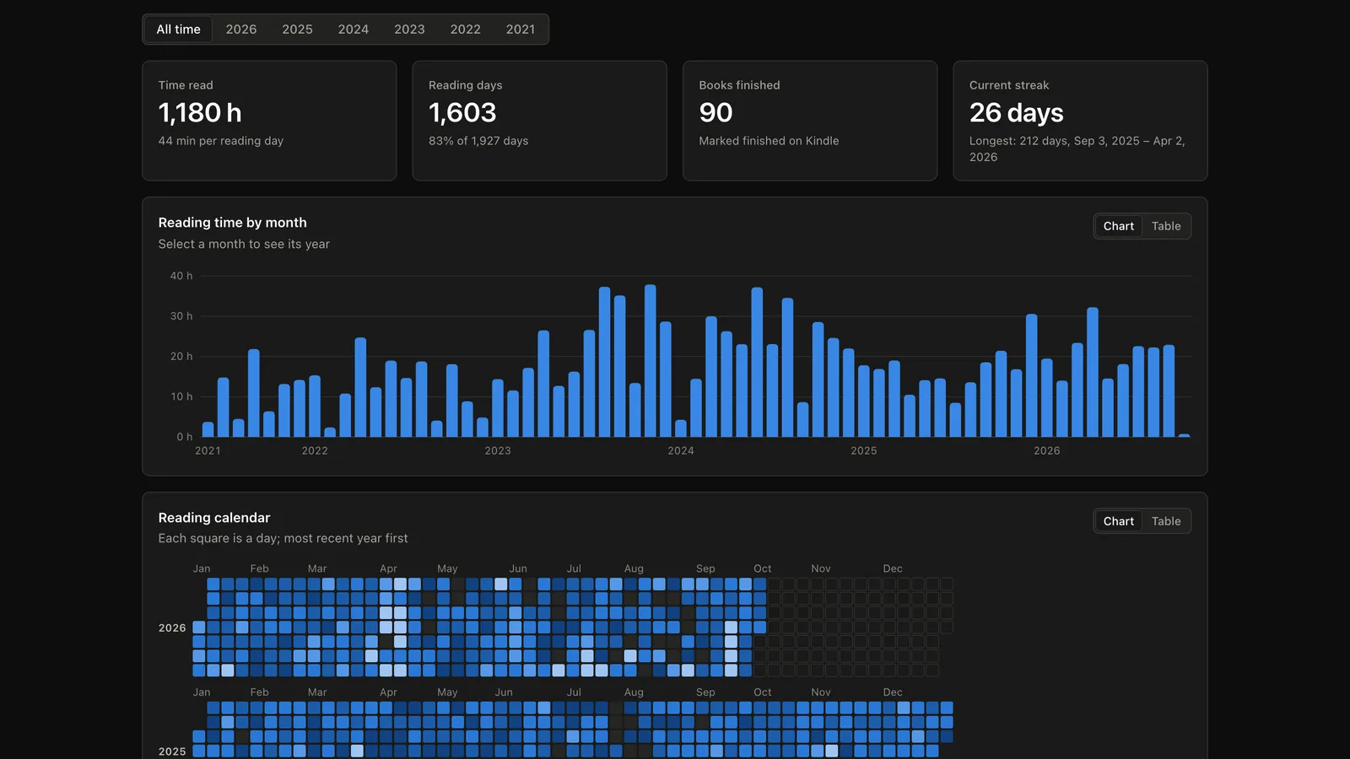The height and width of the screenshot is (759, 1350).
Task: Click the 2024 label on chart axis
Action: 681,451
